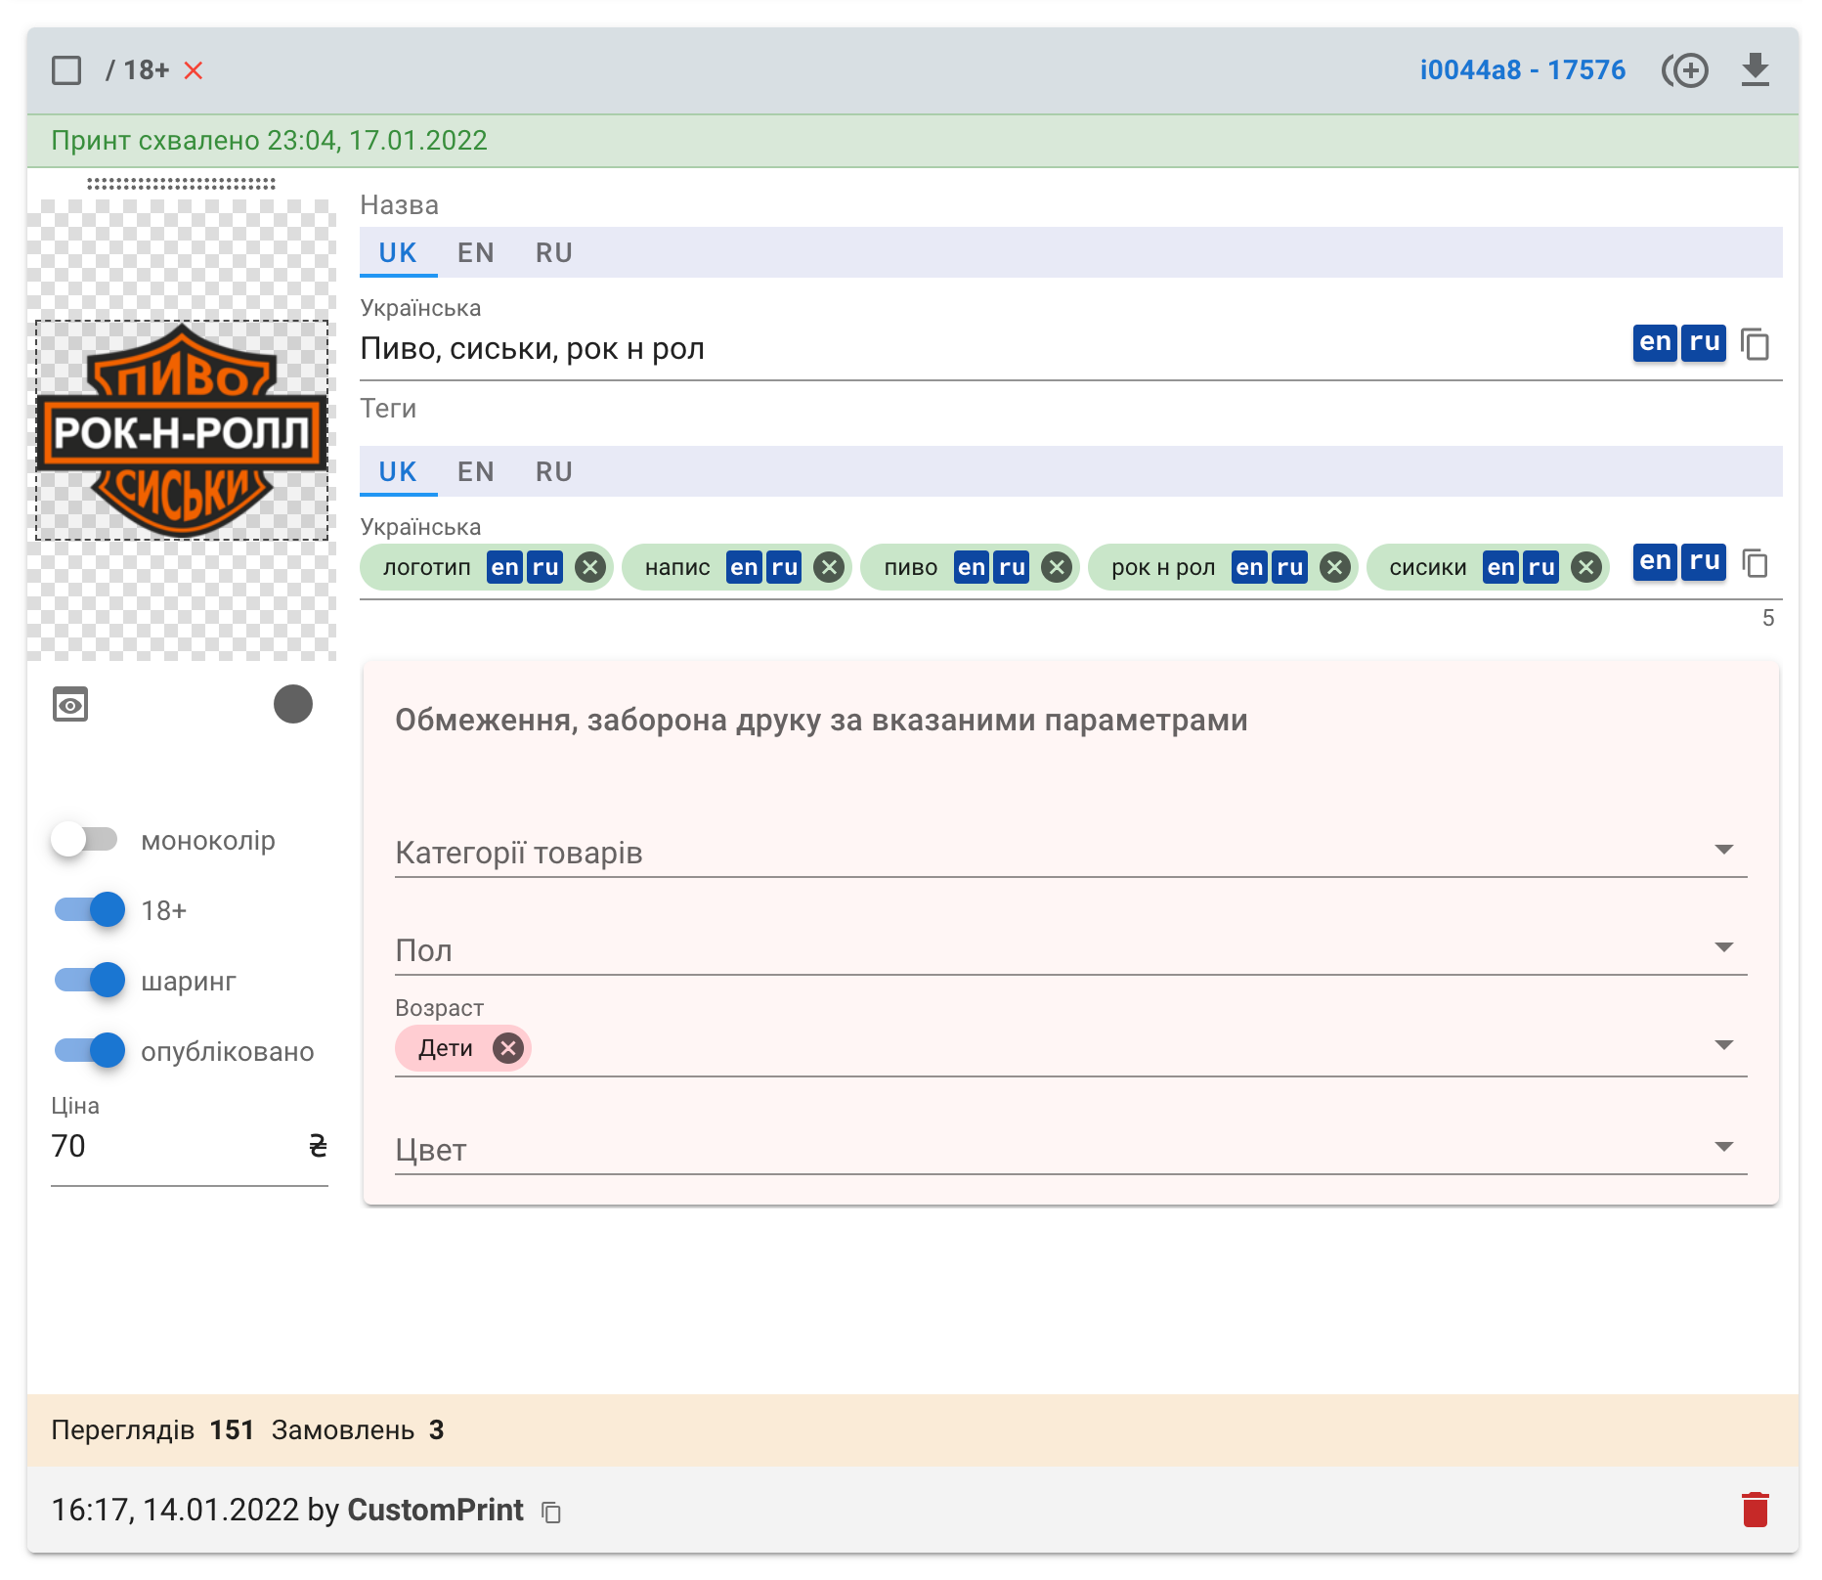The height and width of the screenshot is (1580, 1822).
Task: Tick the checkbox next to 18+ header
Action: tap(66, 70)
